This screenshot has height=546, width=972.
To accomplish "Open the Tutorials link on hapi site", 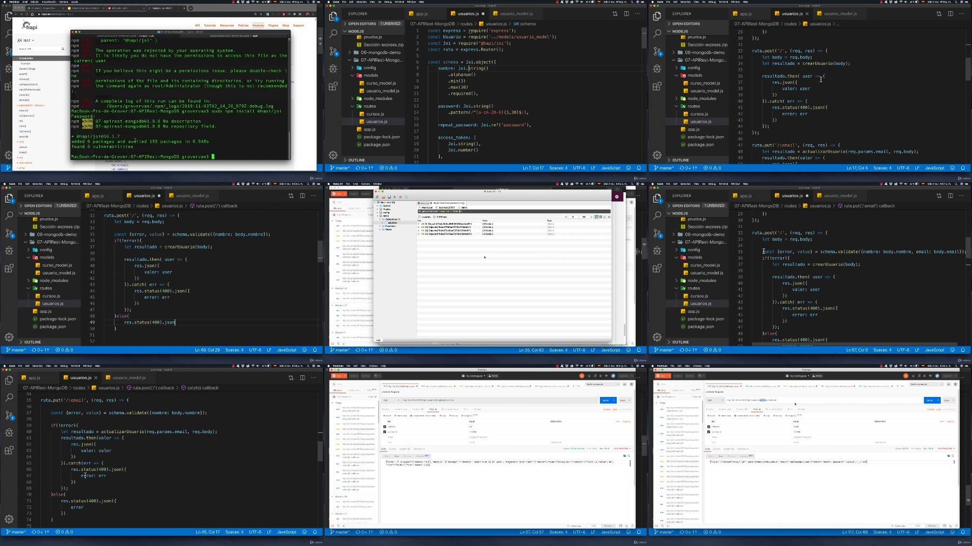I will click(210, 25).
